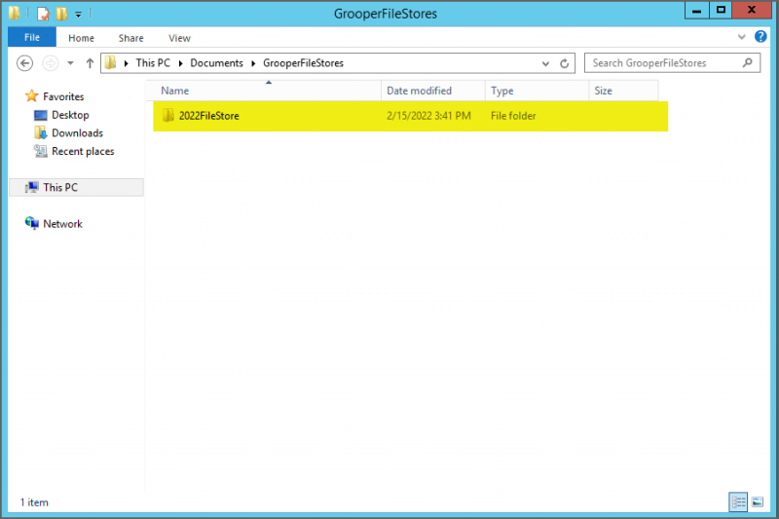Click the Recent places icon in sidebar
The height and width of the screenshot is (519, 779).
40,151
